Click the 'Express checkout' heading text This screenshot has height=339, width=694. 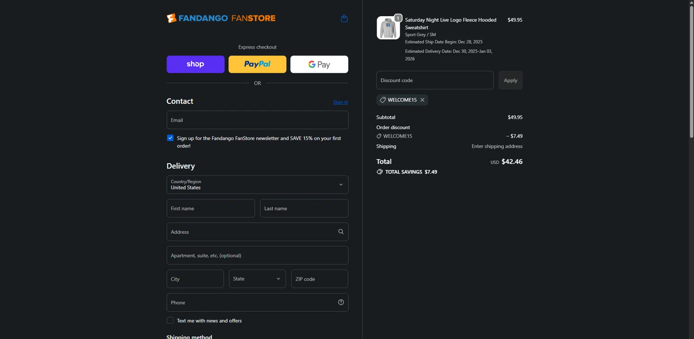[257, 47]
